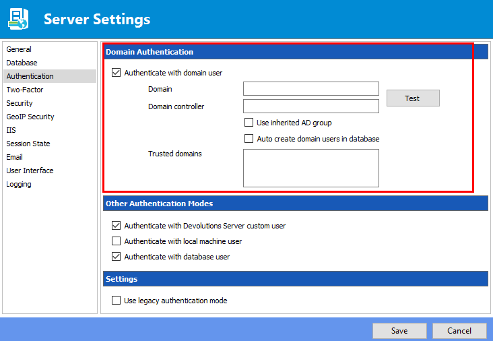The height and width of the screenshot is (341, 493).
Task: Toggle Authenticate with domain user checkbox
Action: (x=117, y=73)
